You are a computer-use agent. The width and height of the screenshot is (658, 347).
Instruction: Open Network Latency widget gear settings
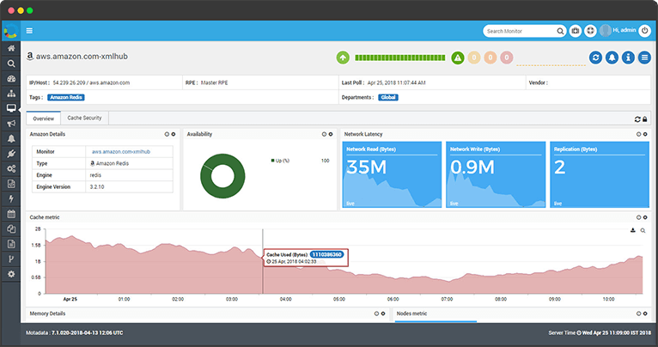click(644, 134)
